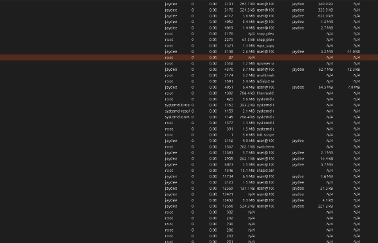Select the systemd-resol user process row

pyautogui.click(x=189, y=111)
